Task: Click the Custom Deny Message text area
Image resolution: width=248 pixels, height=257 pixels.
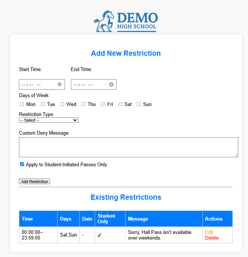Action: point(128,147)
